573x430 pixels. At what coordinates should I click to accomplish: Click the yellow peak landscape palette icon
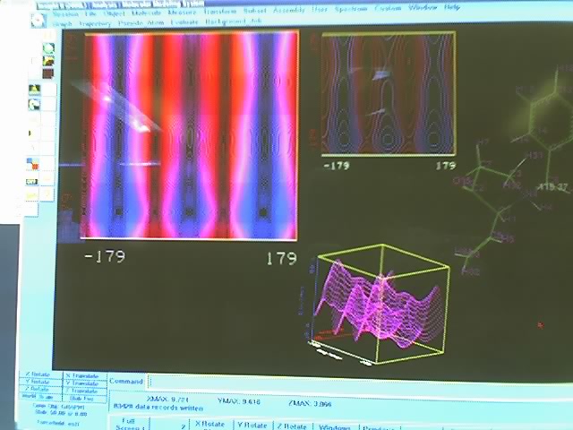click(x=34, y=90)
